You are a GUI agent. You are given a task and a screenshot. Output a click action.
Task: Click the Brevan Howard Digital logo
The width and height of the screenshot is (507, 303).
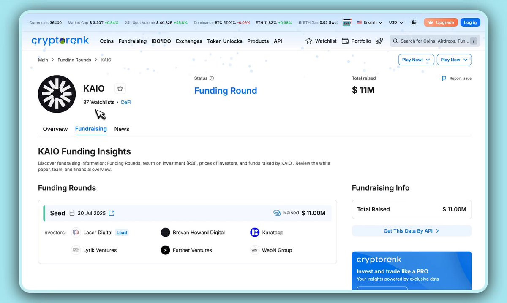pos(166,233)
